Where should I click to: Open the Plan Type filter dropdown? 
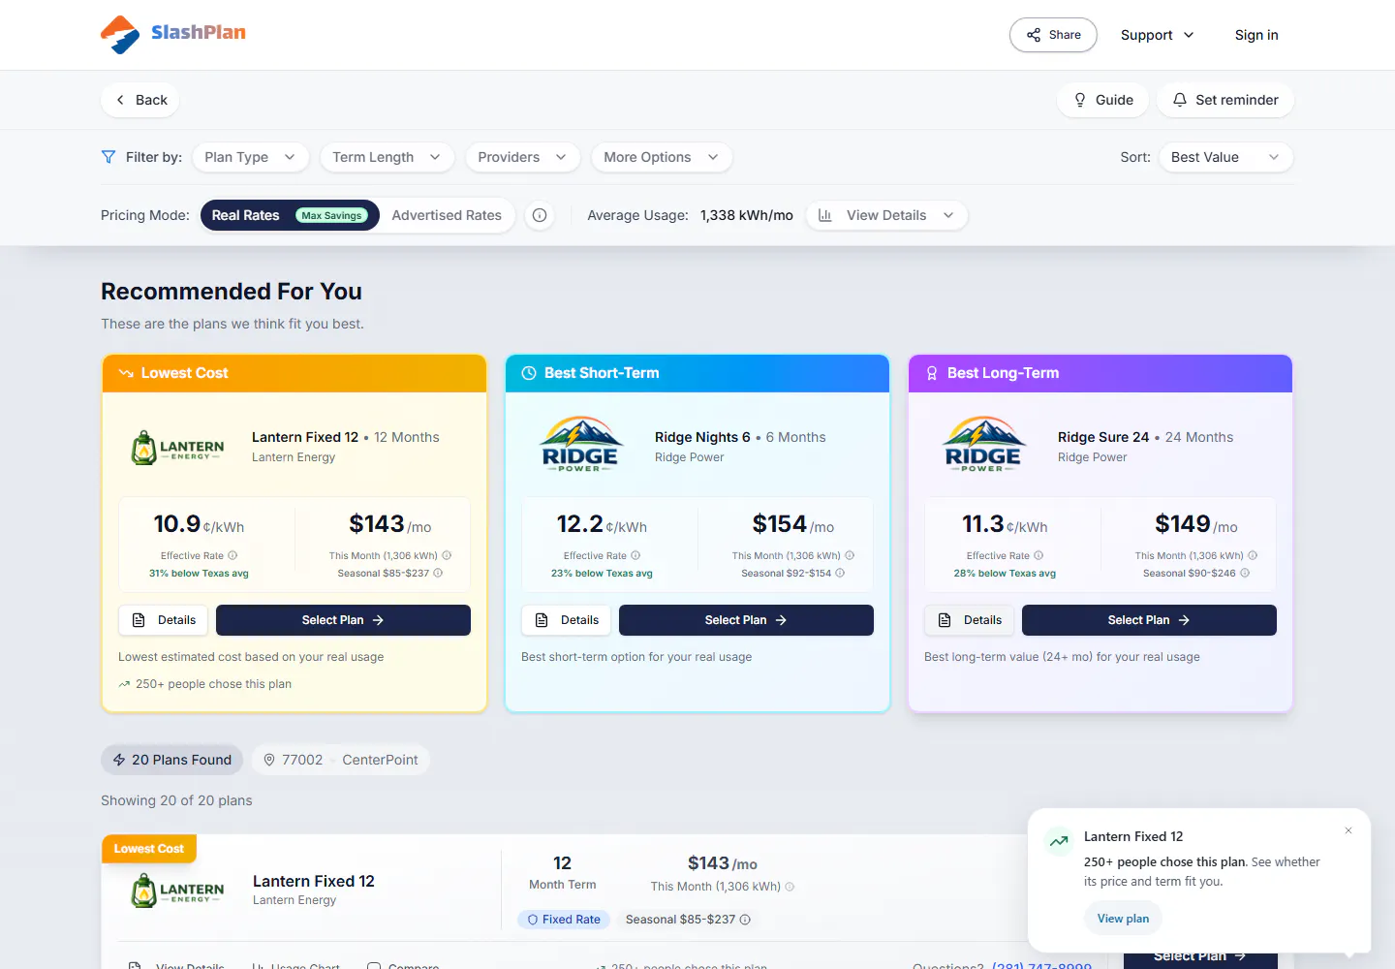tap(250, 157)
